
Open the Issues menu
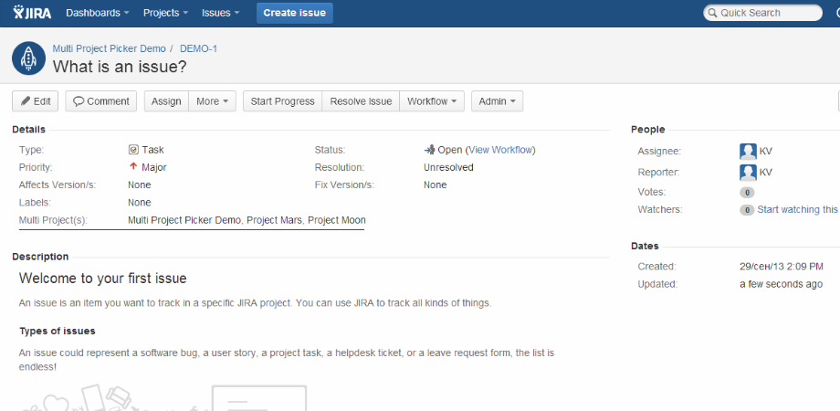click(221, 12)
